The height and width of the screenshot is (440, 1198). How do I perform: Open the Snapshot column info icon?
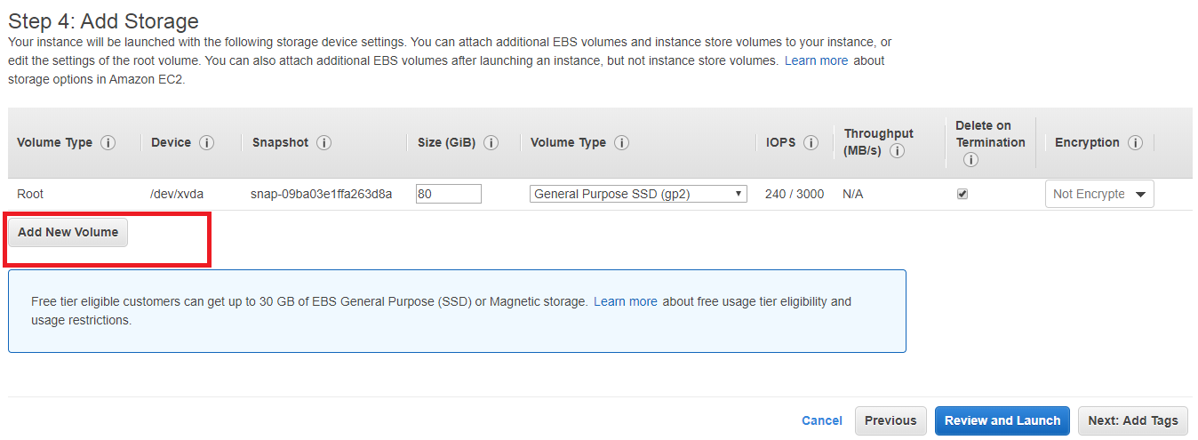(x=324, y=143)
